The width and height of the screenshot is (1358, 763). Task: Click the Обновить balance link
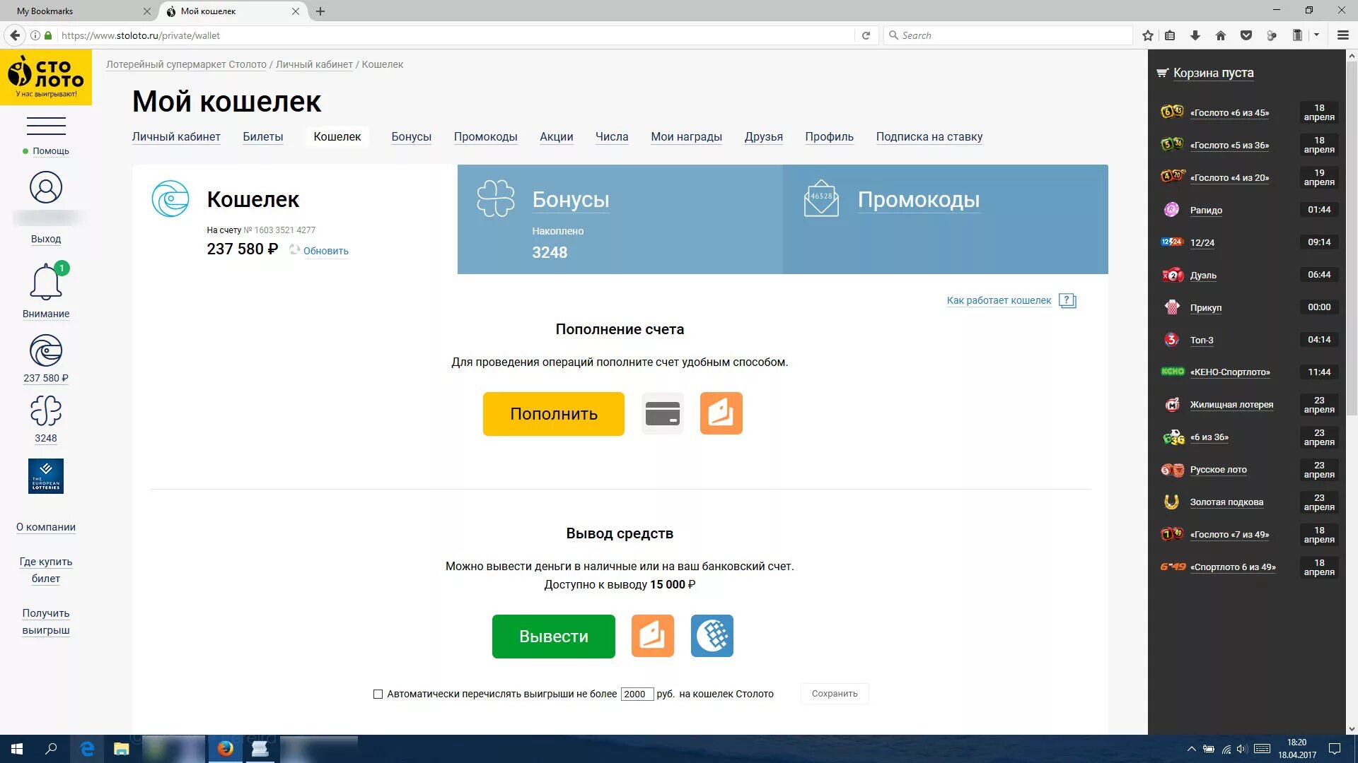pos(326,251)
